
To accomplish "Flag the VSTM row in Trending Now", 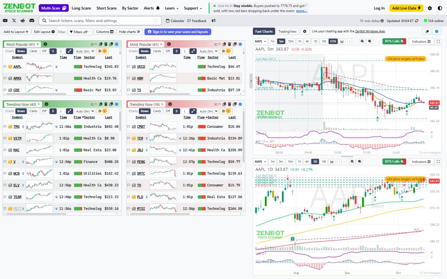I will (5, 138).
